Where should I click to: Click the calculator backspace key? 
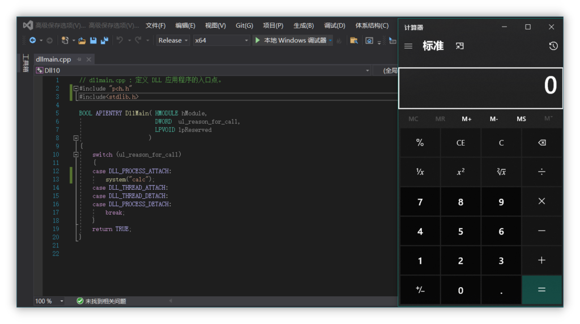point(542,143)
